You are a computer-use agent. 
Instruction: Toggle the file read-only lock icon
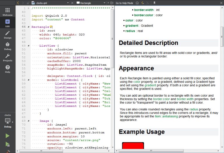(27, 3)
